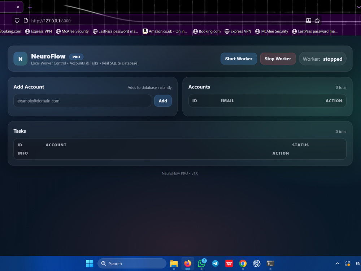
Task: Click the PRO badge next to NeuroFlow
Action: (x=76, y=57)
